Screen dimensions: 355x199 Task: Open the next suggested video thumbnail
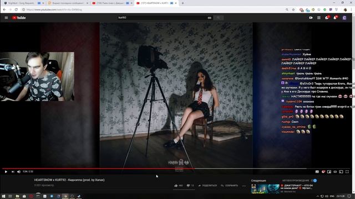265,189
